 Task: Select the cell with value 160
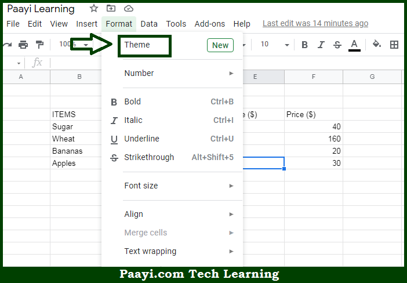pyautogui.click(x=314, y=139)
